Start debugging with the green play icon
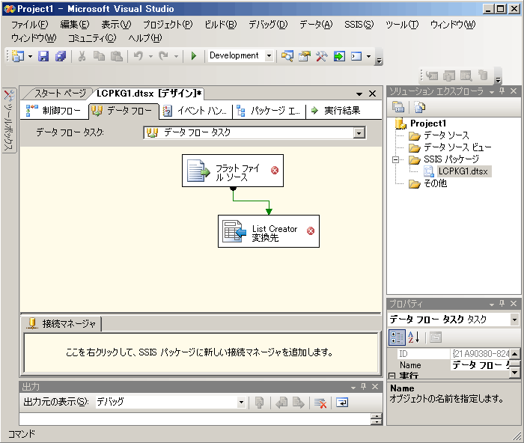The image size is (524, 443). click(193, 56)
